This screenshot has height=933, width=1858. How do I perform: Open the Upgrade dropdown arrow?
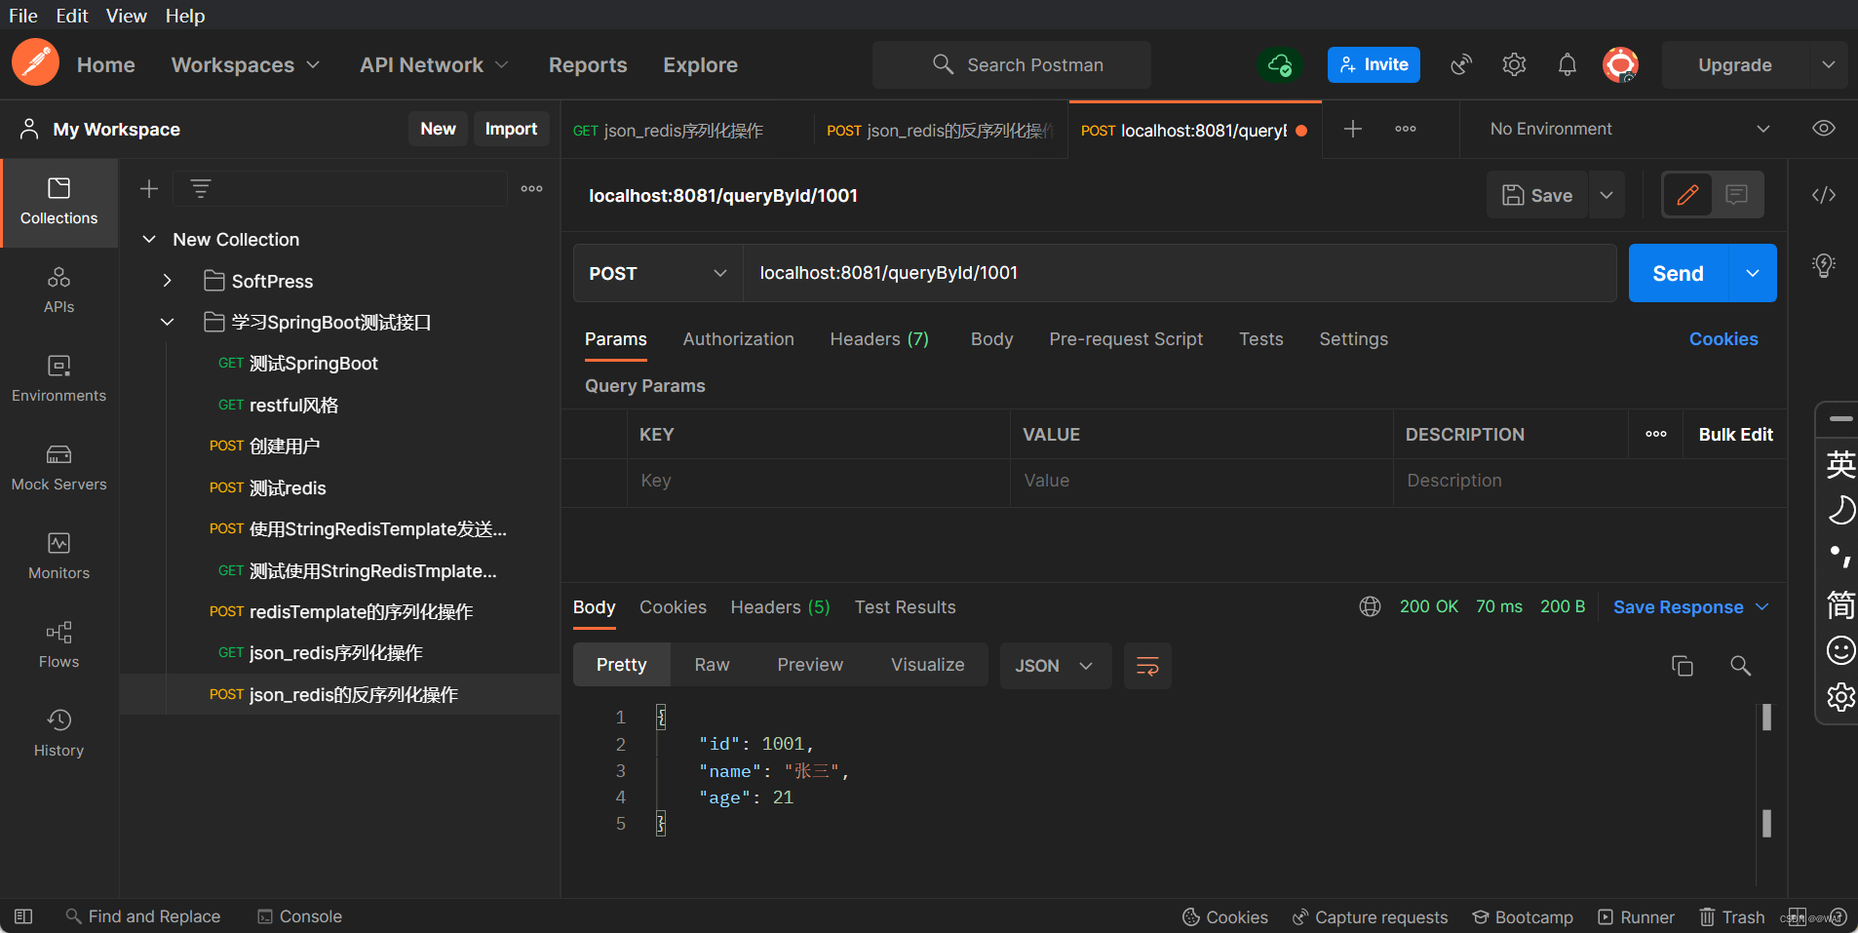click(x=1829, y=65)
